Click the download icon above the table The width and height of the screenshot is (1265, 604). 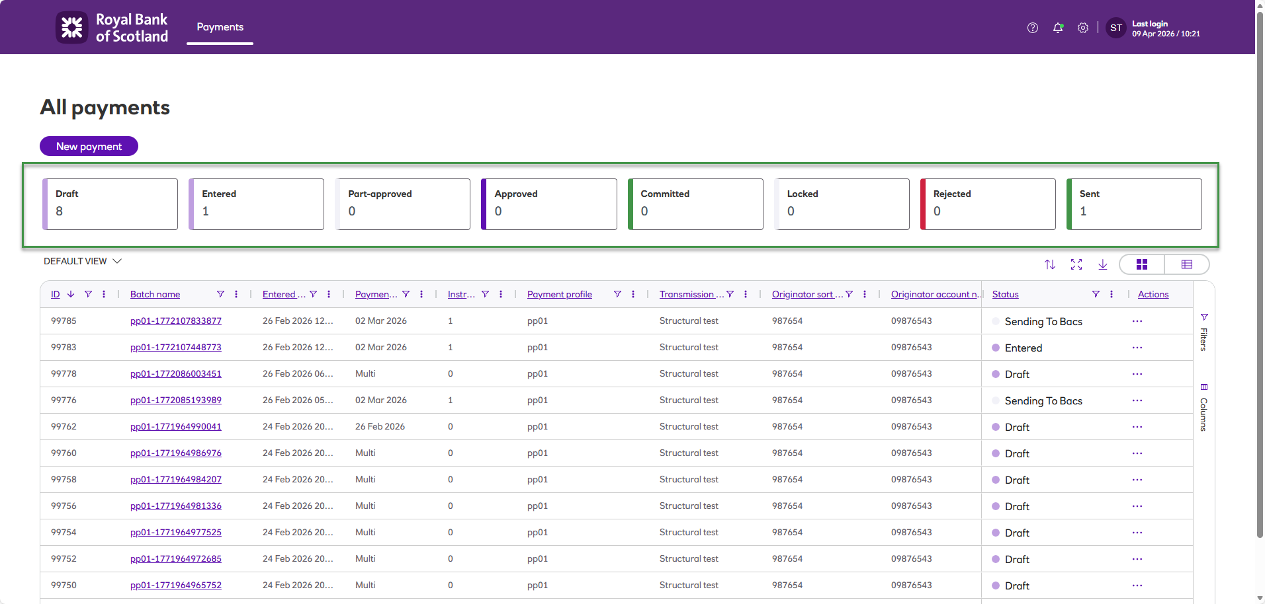[x=1103, y=264]
